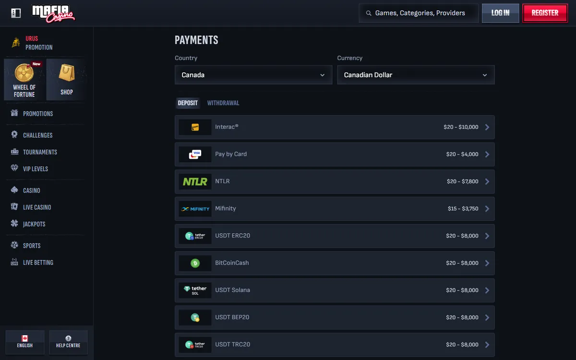The height and width of the screenshot is (360, 576).
Task: Click the Live Casino cards icon
Action: click(x=14, y=207)
